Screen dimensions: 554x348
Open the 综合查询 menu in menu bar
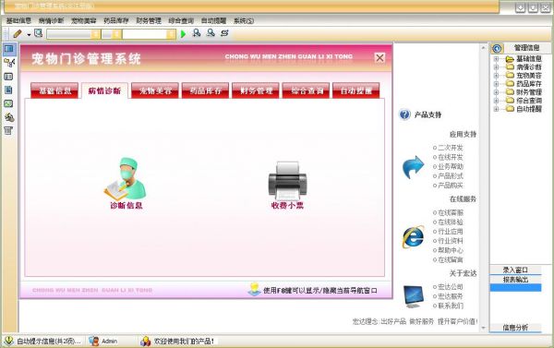tap(181, 21)
